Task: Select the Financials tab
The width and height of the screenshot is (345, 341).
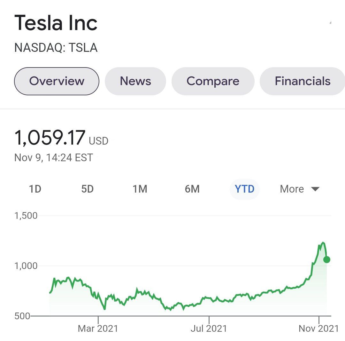Action: tap(302, 81)
